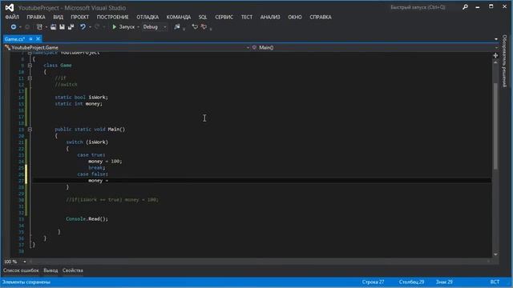513x288 pixels.
Task: Click the class icon beside YoutubeProject.Game
Action: point(7,48)
